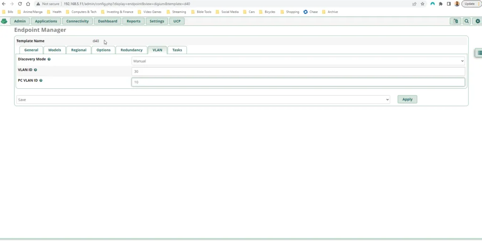Click help icon next to PC VLAN ID
482x241 pixels.
(41, 80)
